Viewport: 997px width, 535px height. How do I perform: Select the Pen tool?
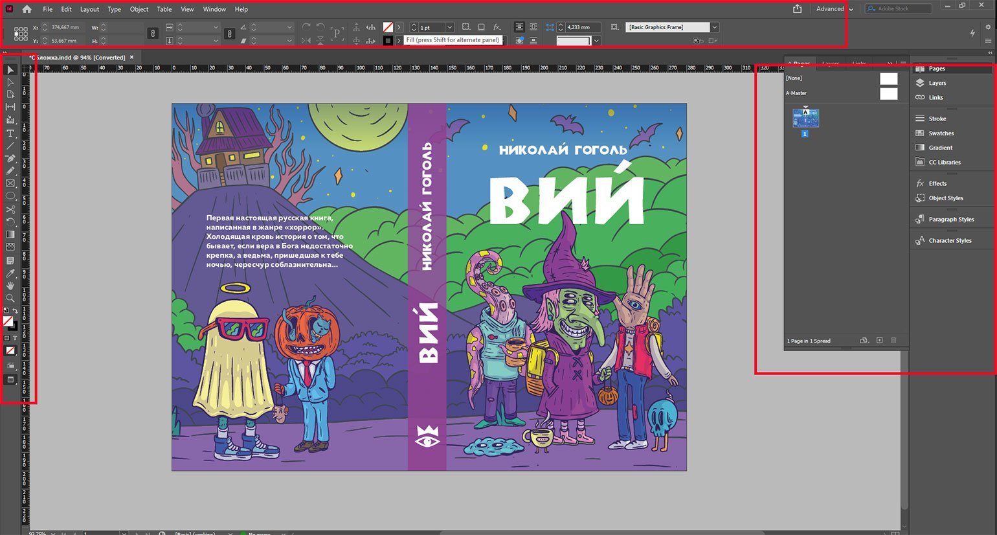tap(10, 159)
